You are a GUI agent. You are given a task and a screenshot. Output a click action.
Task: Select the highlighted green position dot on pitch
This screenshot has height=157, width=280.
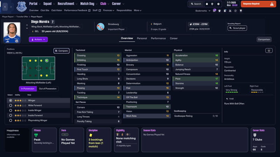(x=47, y=61)
